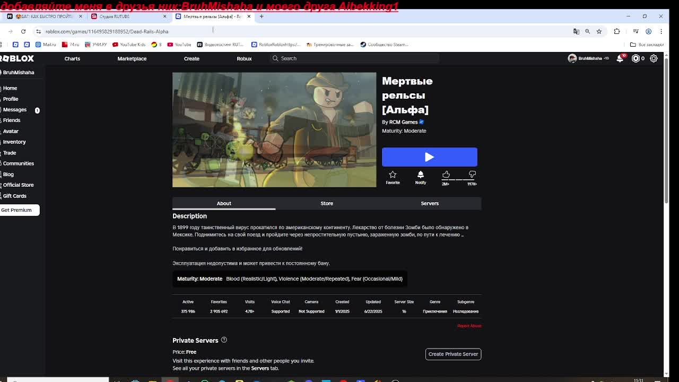Open Home in the left sidebar
This screenshot has width=679, height=382.
click(10, 88)
